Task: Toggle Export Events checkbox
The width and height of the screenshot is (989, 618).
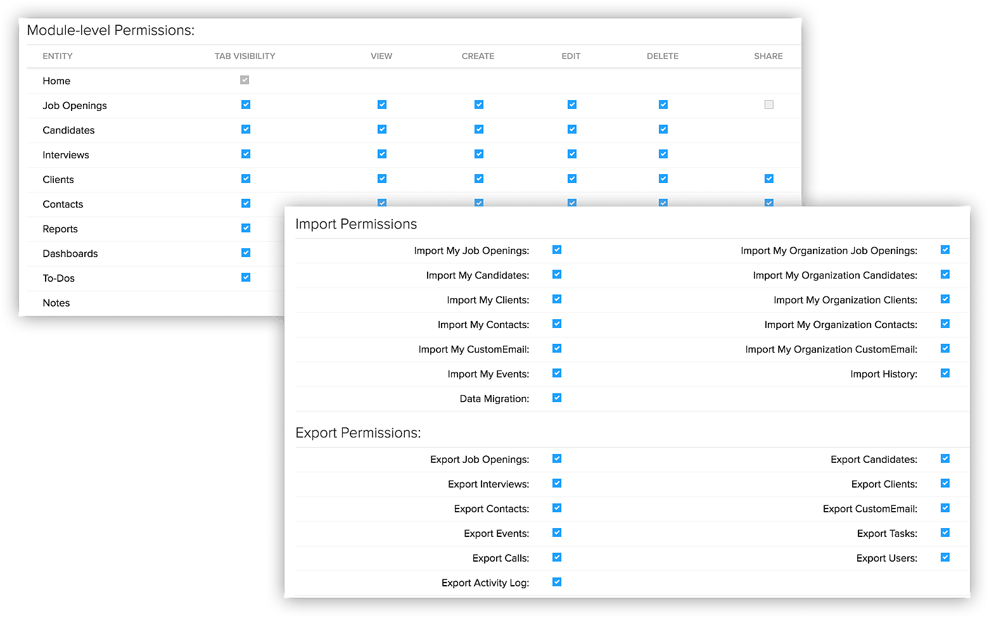Action: (x=557, y=533)
